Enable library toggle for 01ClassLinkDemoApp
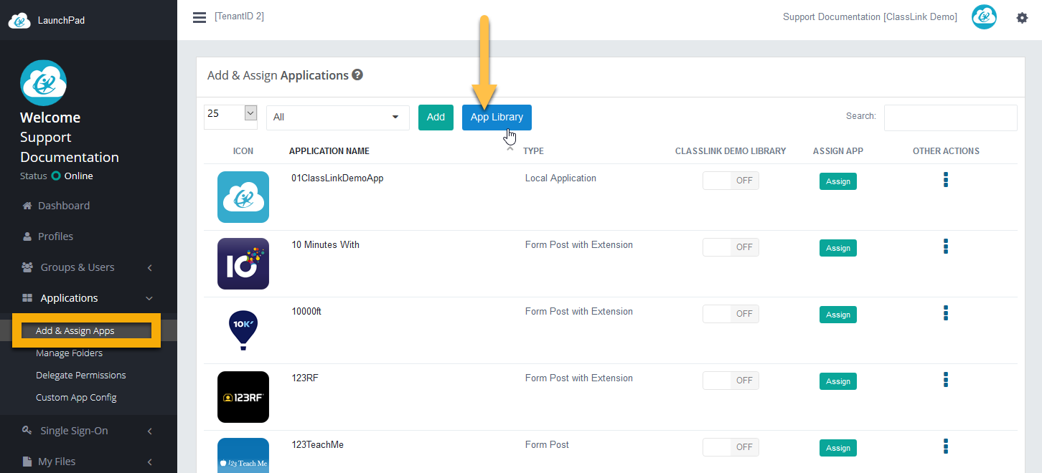This screenshot has height=473, width=1042. coord(731,180)
